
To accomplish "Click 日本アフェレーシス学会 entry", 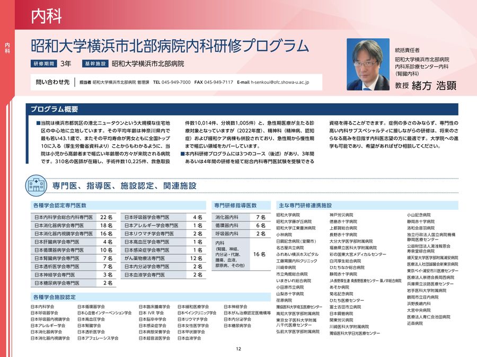I will tap(98, 338).
